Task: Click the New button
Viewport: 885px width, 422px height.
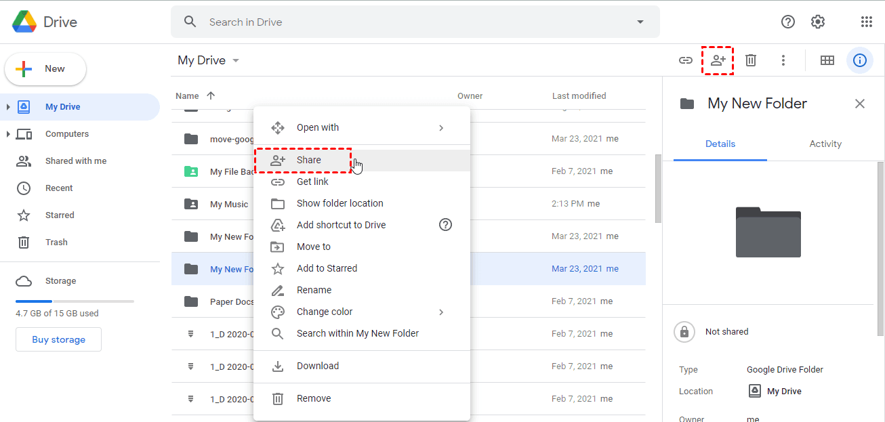Action: pyautogui.click(x=45, y=69)
